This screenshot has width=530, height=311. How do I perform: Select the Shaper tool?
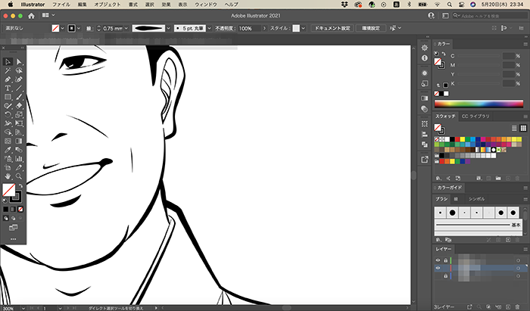point(8,106)
